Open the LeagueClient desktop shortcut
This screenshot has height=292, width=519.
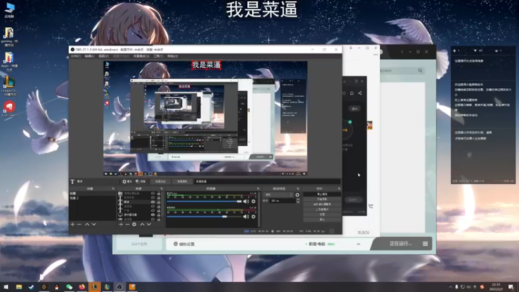point(9,86)
